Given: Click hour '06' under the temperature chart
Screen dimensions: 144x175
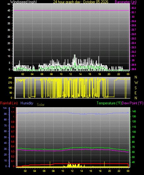Looking at the screenshot, I should click(x=44, y=171).
